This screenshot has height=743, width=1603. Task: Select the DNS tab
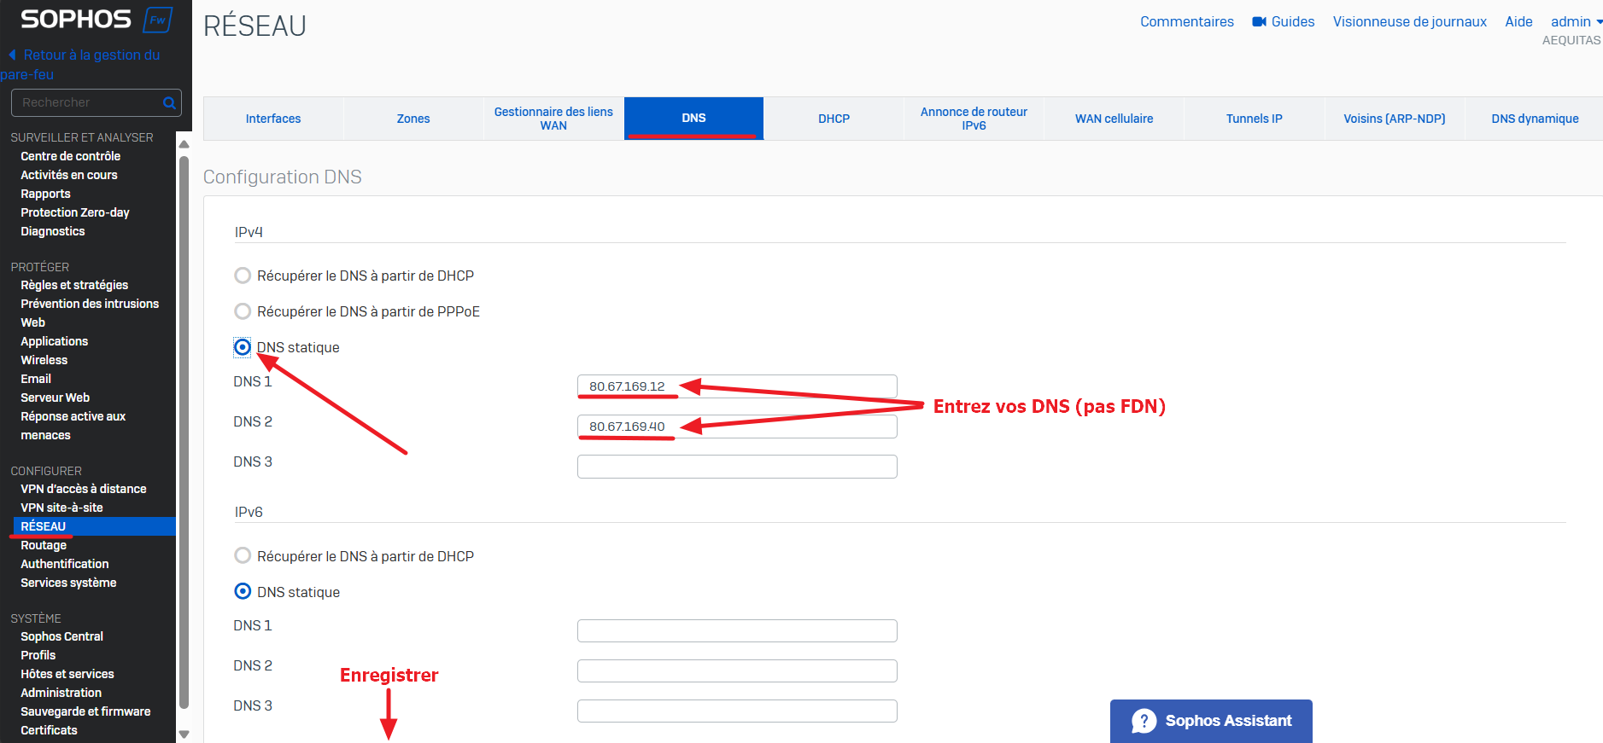693,119
